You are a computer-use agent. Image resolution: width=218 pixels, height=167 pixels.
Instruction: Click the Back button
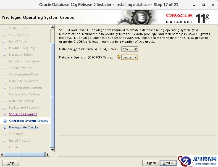tap(151, 163)
